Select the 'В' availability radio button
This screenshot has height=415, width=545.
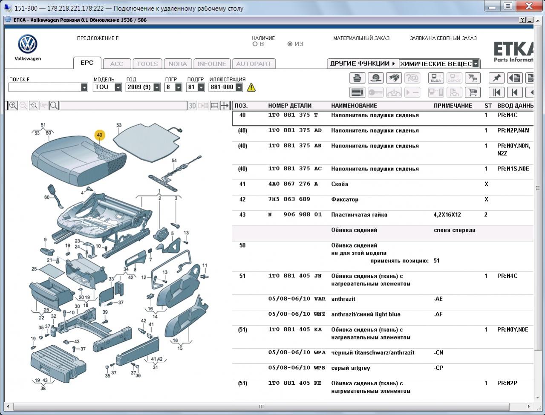[x=255, y=44]
